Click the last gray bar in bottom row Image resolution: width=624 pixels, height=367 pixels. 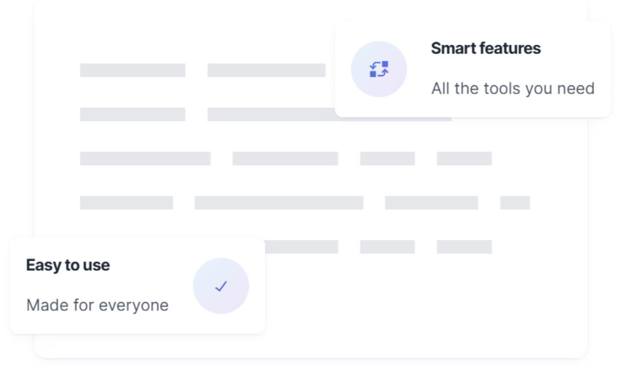coord(464,247)
